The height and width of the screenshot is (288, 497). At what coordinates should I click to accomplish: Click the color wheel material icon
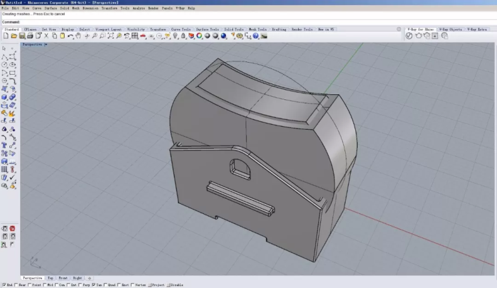click(x=199, y=36)
